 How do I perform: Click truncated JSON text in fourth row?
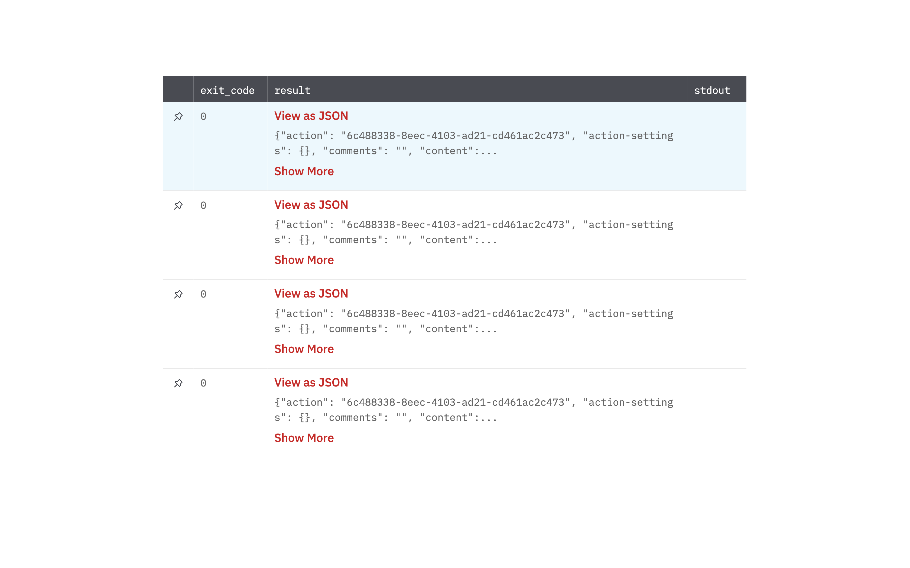coord(473,410)
